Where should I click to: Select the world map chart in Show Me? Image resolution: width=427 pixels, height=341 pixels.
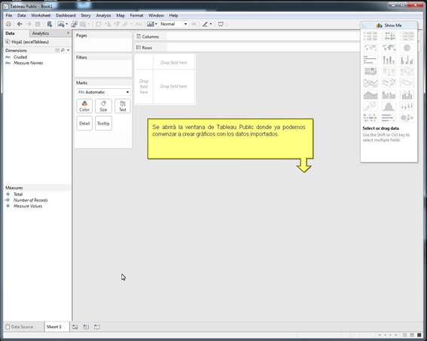(x=370, y=48)
